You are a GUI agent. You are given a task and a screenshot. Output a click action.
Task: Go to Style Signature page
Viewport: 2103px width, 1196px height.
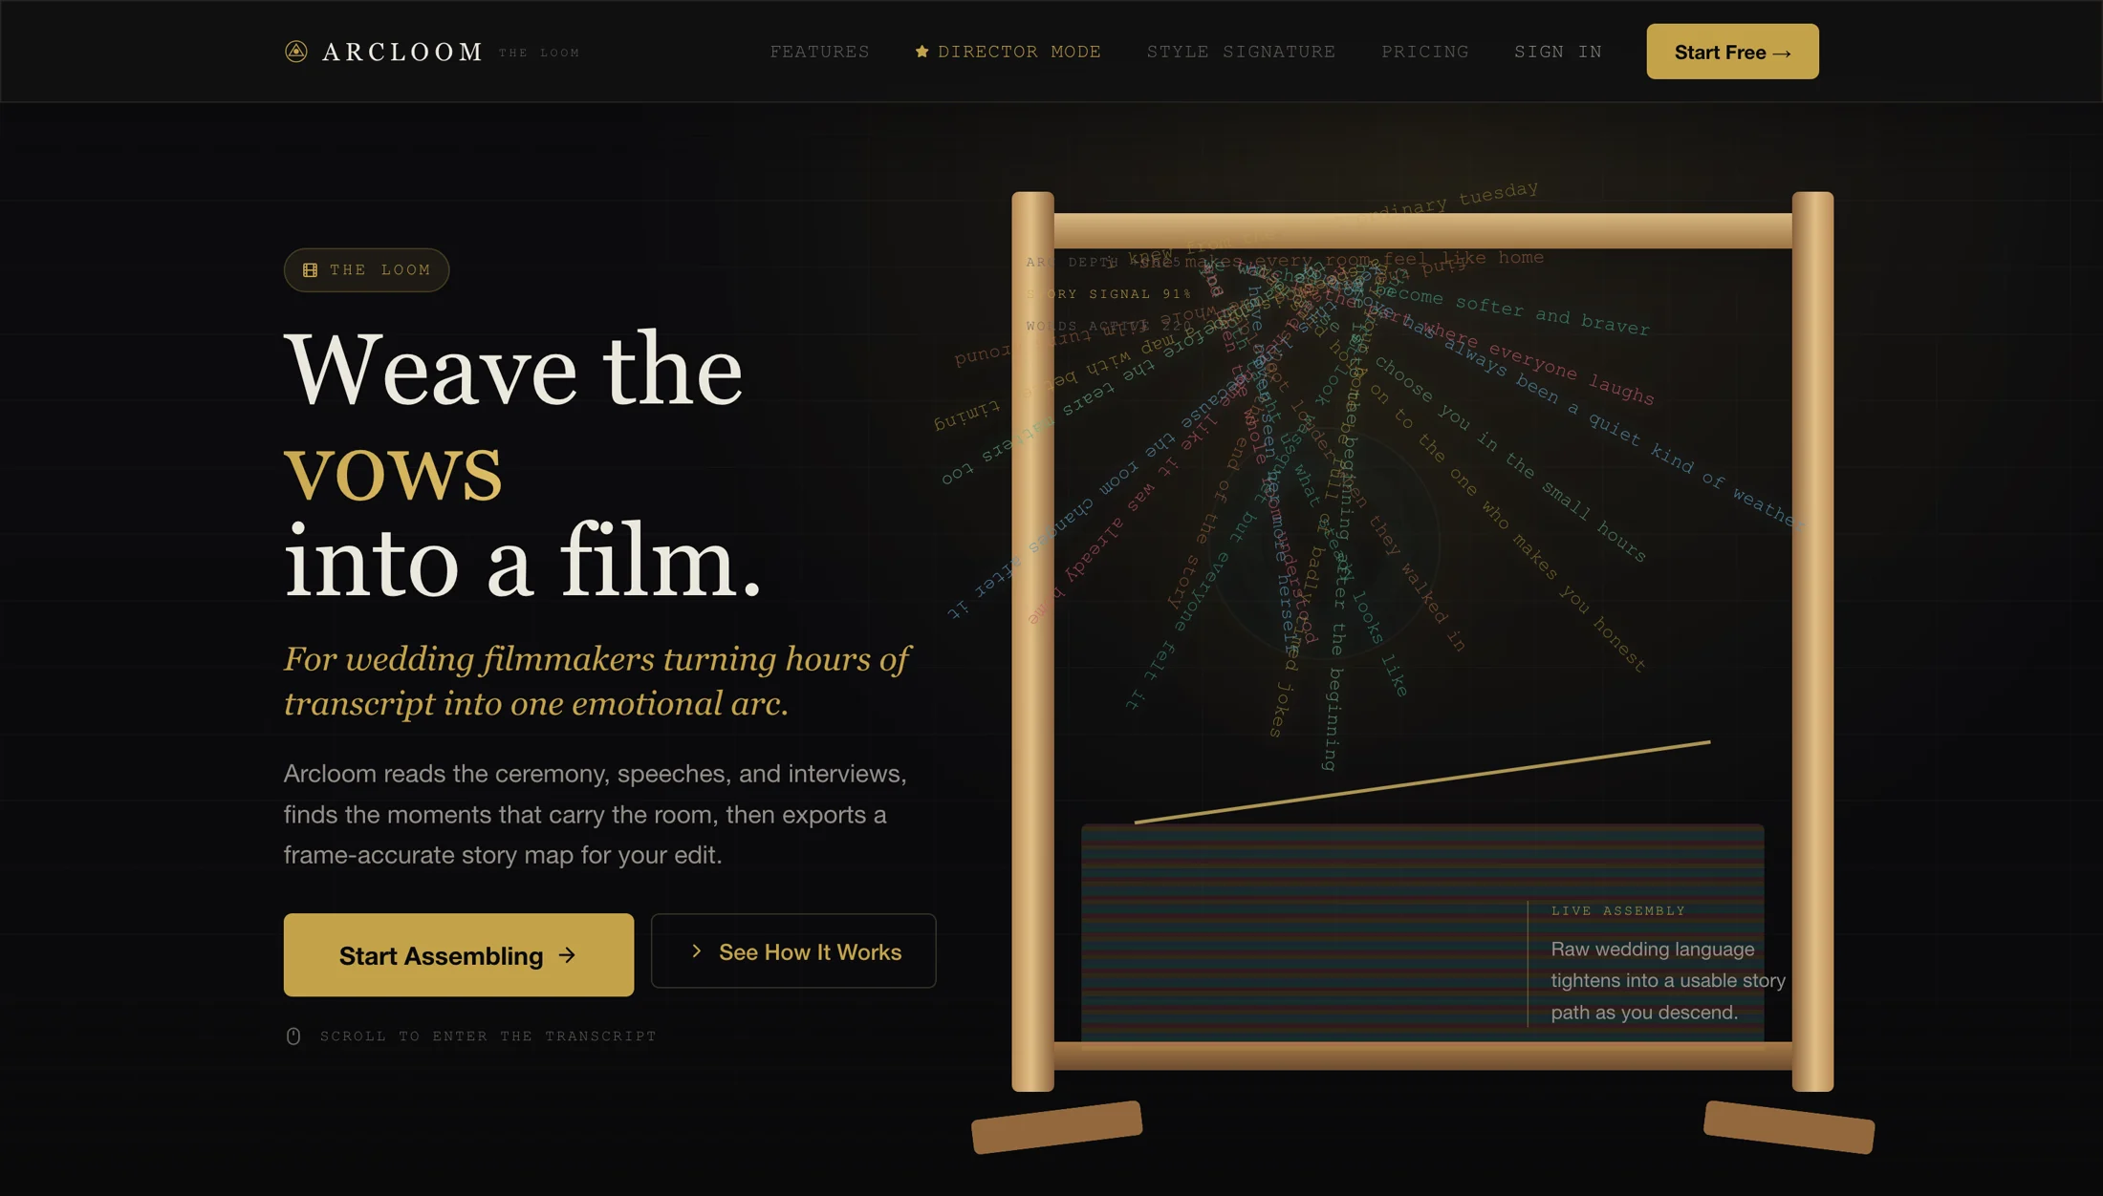[1241, 52]
